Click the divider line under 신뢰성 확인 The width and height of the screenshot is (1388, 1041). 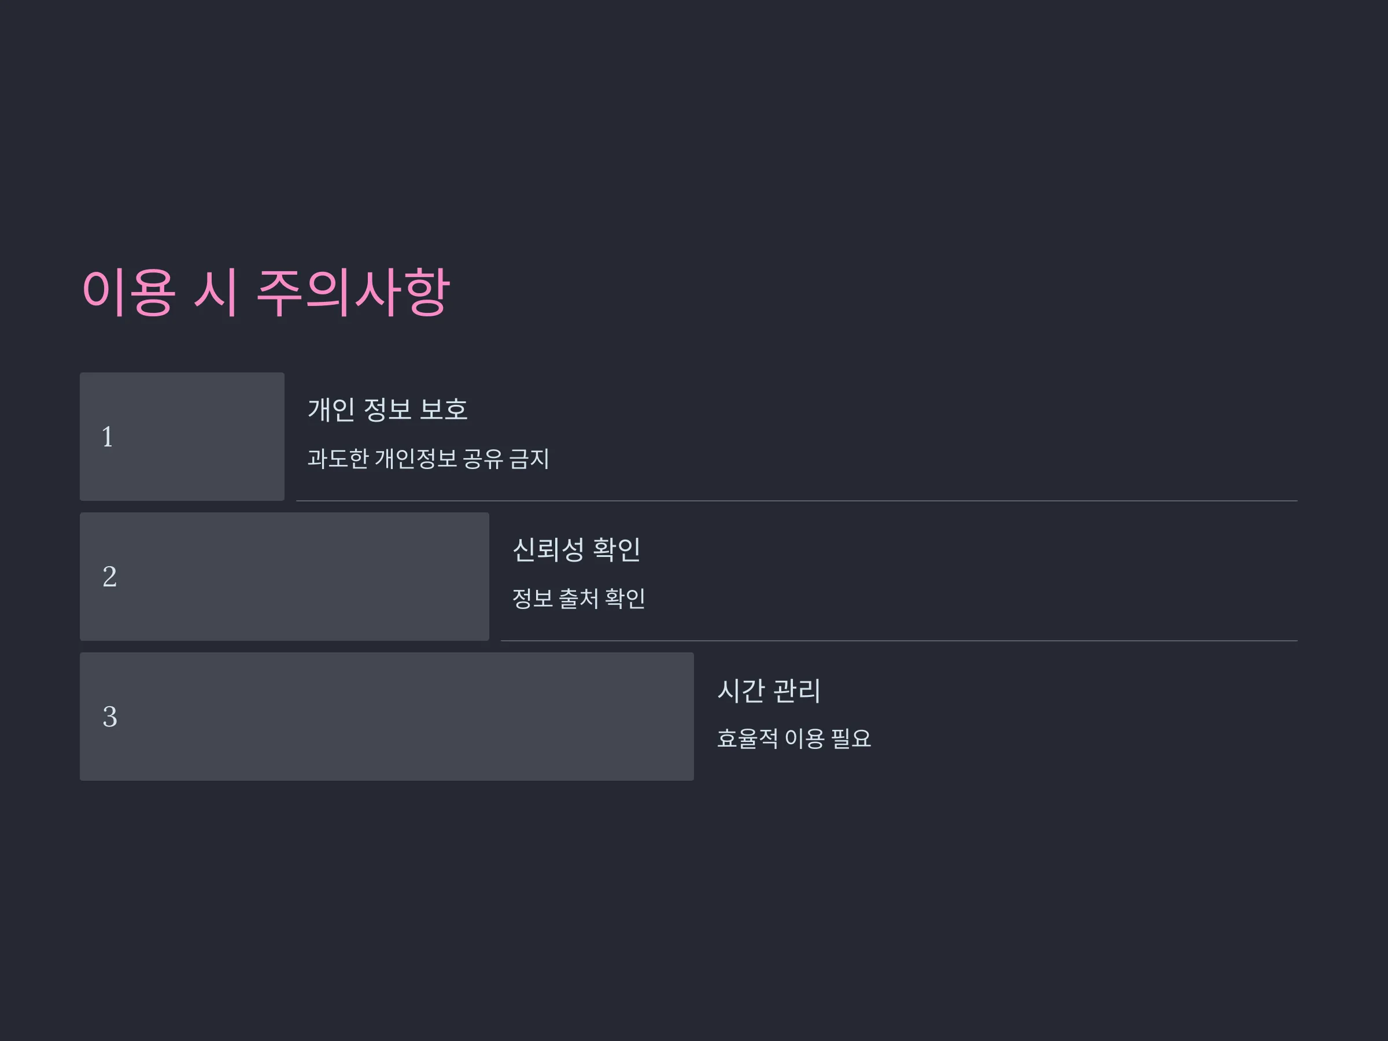(899, 641)
